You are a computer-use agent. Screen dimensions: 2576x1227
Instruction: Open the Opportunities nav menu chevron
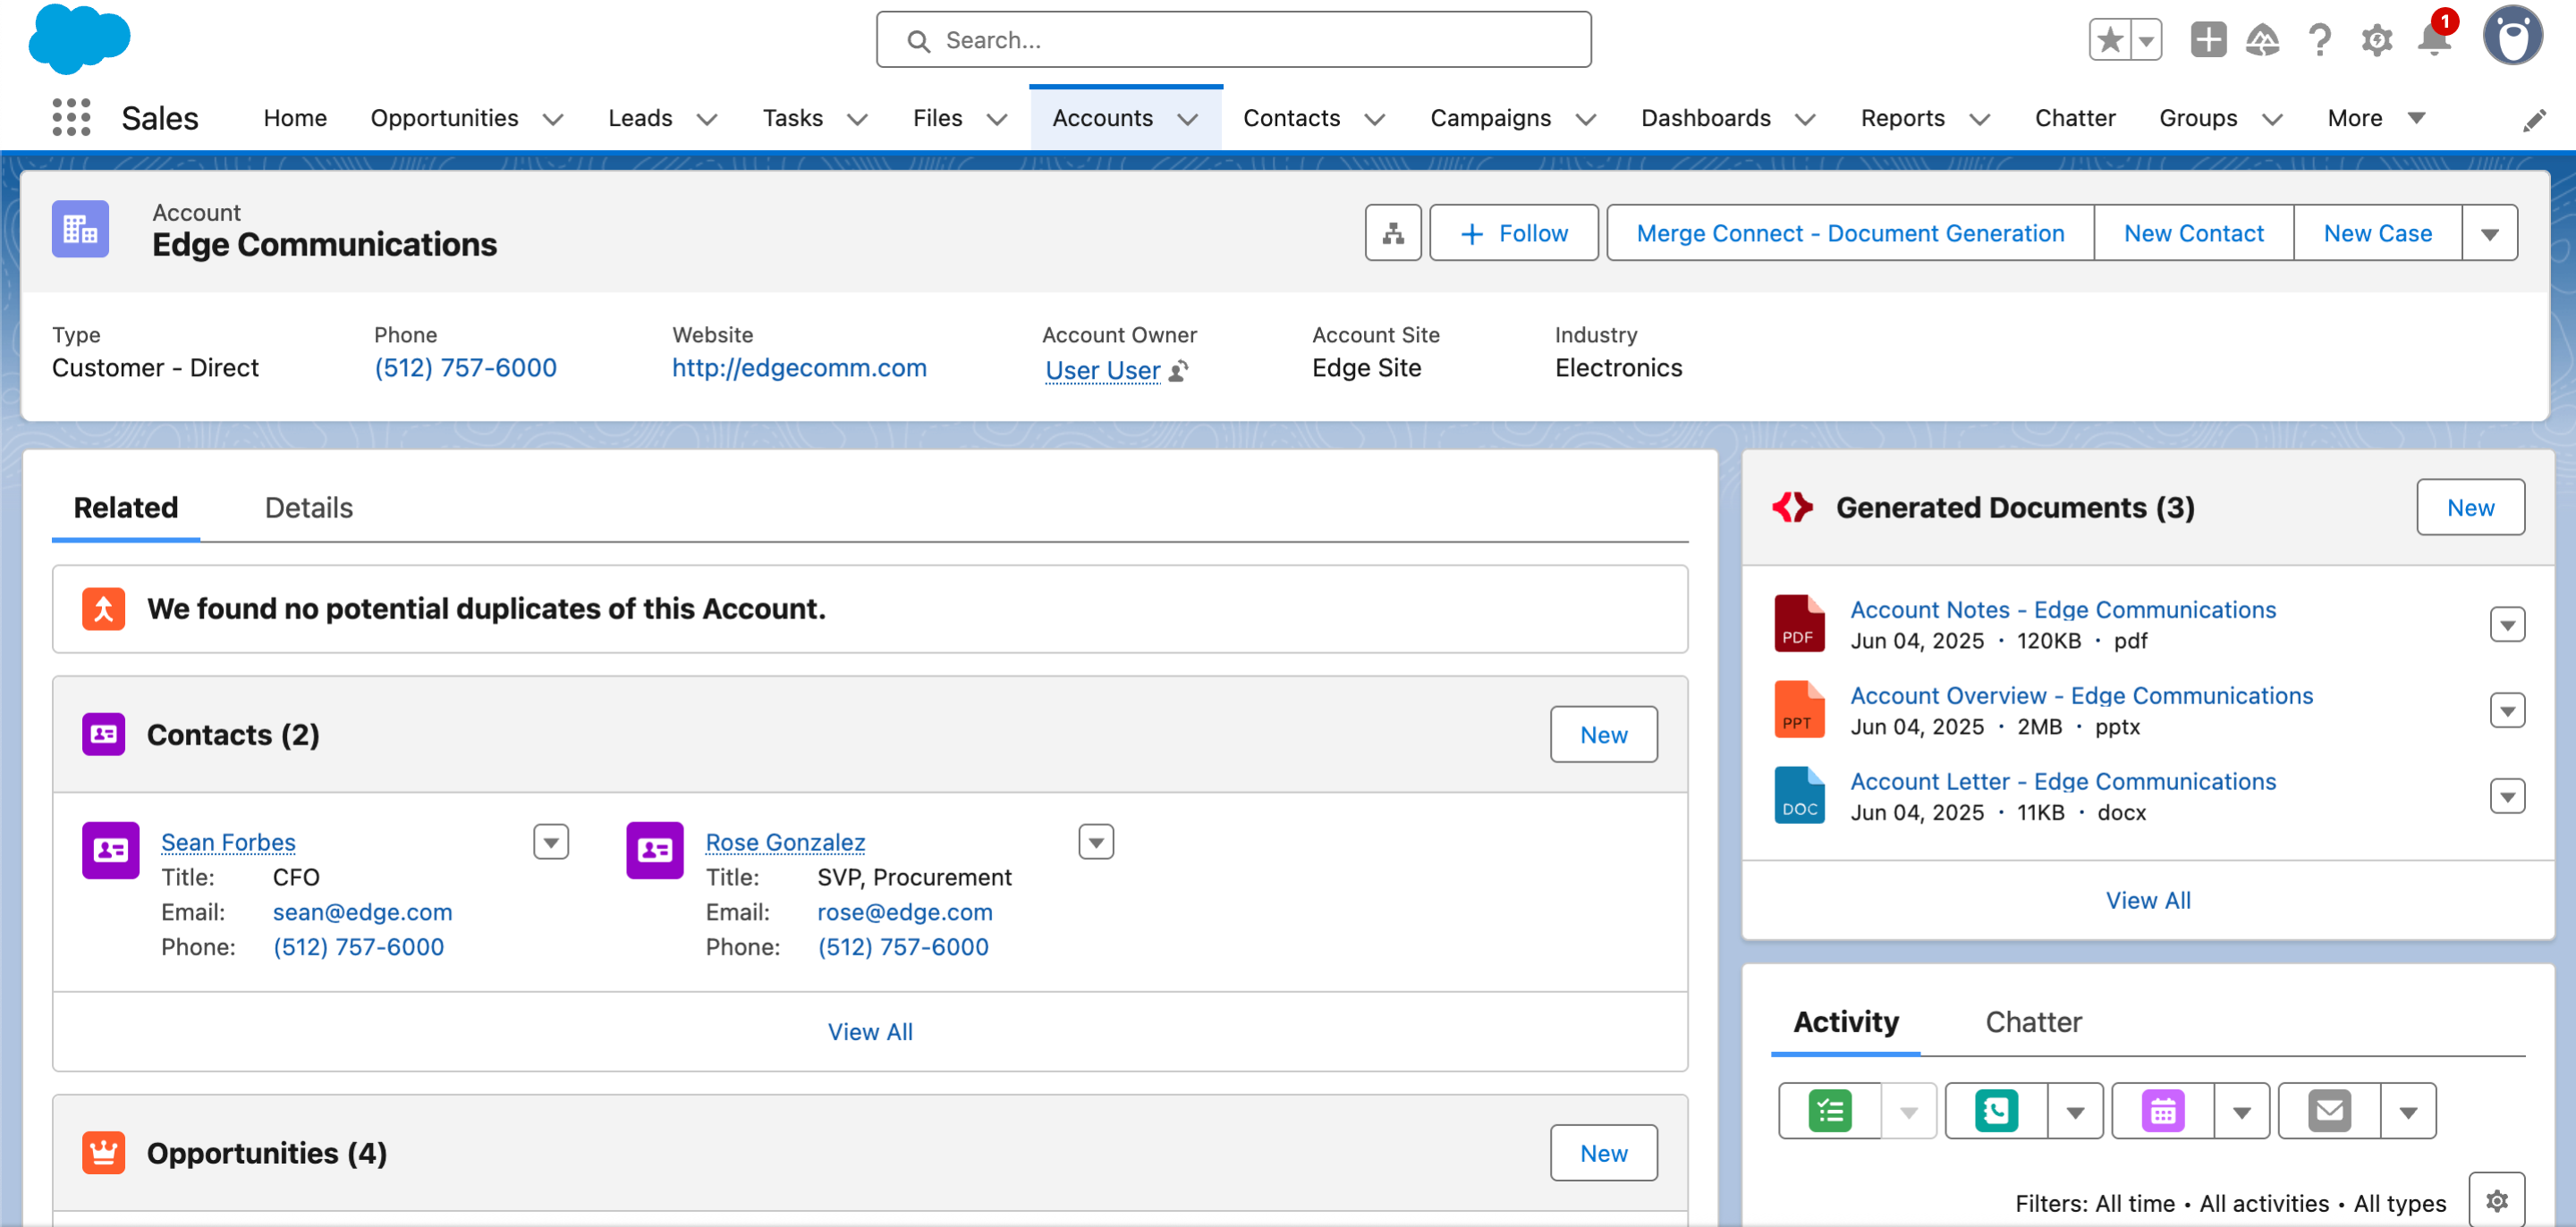[x=553, y=119]
